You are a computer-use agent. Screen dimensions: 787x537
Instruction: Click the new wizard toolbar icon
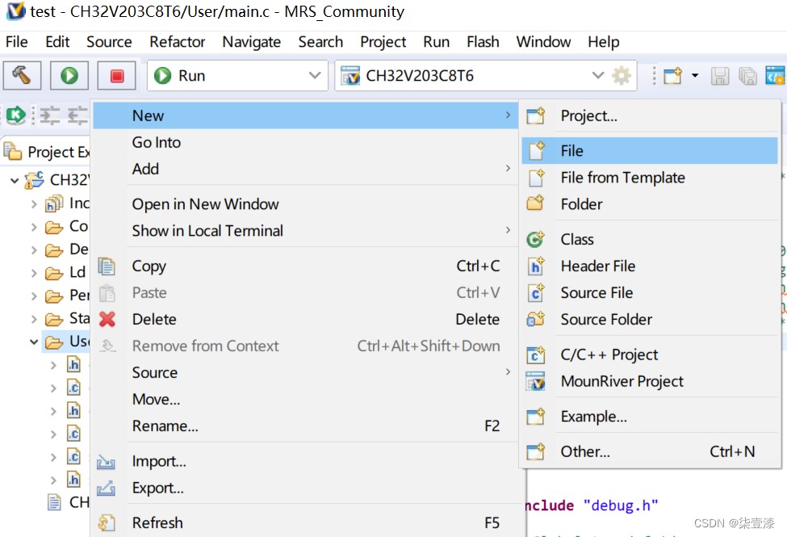[672, 76]
